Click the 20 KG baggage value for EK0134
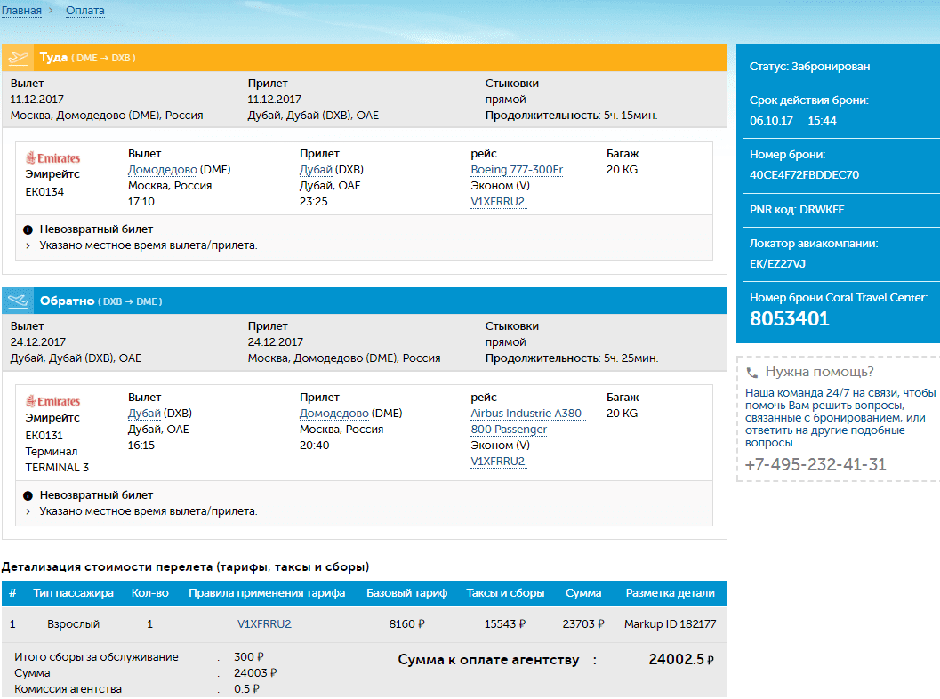Screen dimensions: 940x699 pos(622,170)
